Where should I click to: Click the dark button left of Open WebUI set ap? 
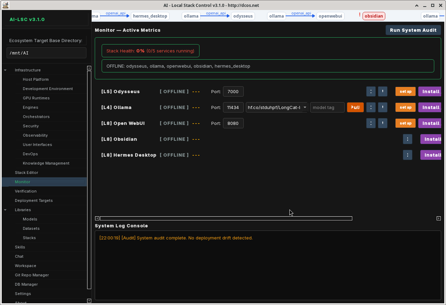point(382,123)
